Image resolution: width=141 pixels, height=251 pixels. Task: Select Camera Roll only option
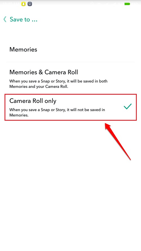point(70,107)
